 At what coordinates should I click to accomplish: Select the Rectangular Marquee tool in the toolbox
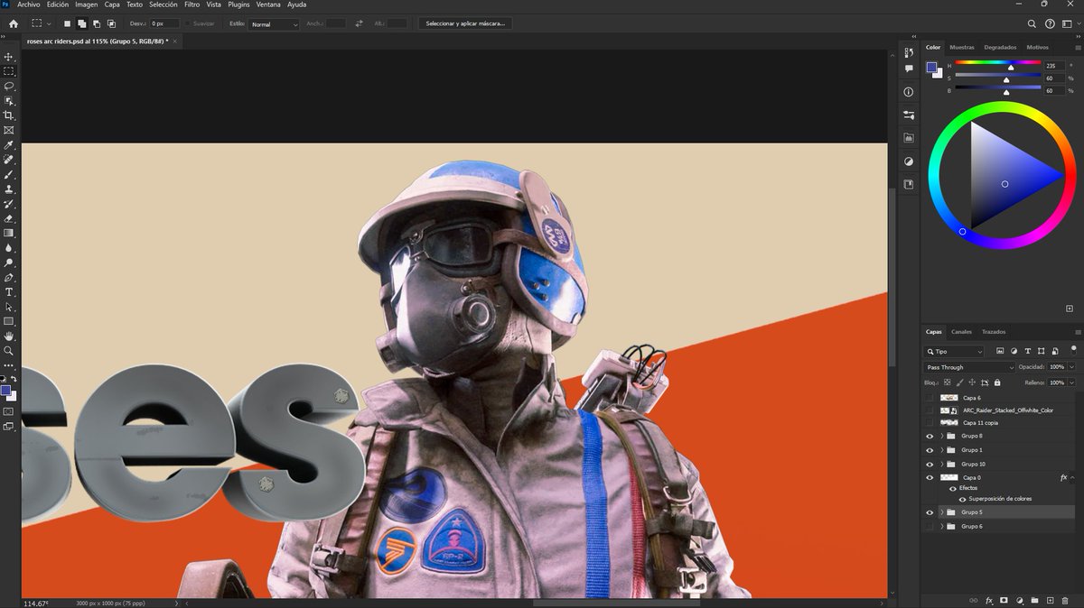click(x=9, y=71)
